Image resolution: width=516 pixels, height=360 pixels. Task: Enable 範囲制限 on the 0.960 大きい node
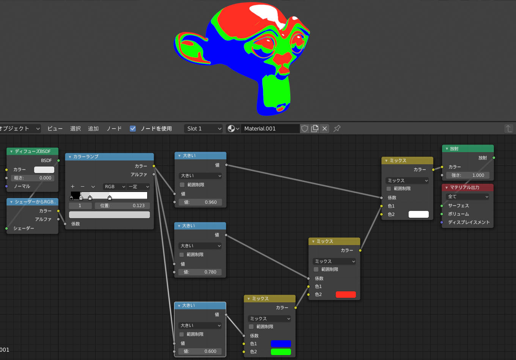182,185
